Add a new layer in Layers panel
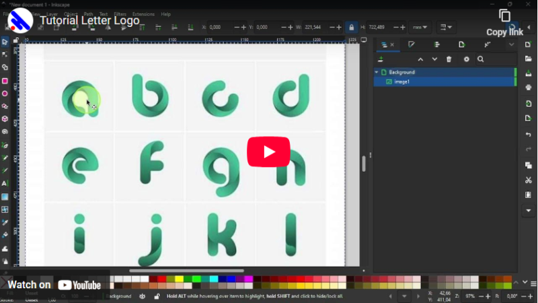538x303 pixels. [x=381, y=59]
